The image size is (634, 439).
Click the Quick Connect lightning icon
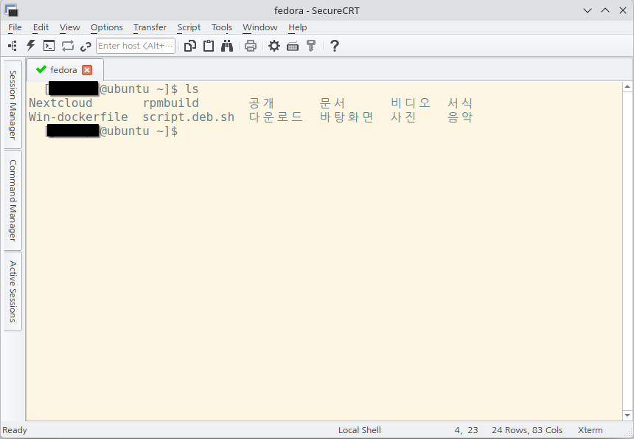pos(31,46)
